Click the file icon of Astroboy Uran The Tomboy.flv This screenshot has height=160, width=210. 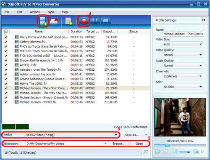pyautogui.click(x=16, y=69)
